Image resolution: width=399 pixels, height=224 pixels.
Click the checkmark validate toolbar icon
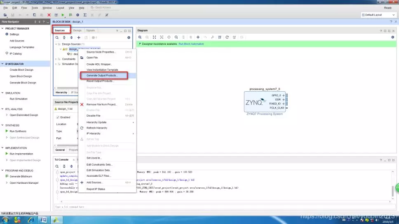56,15
